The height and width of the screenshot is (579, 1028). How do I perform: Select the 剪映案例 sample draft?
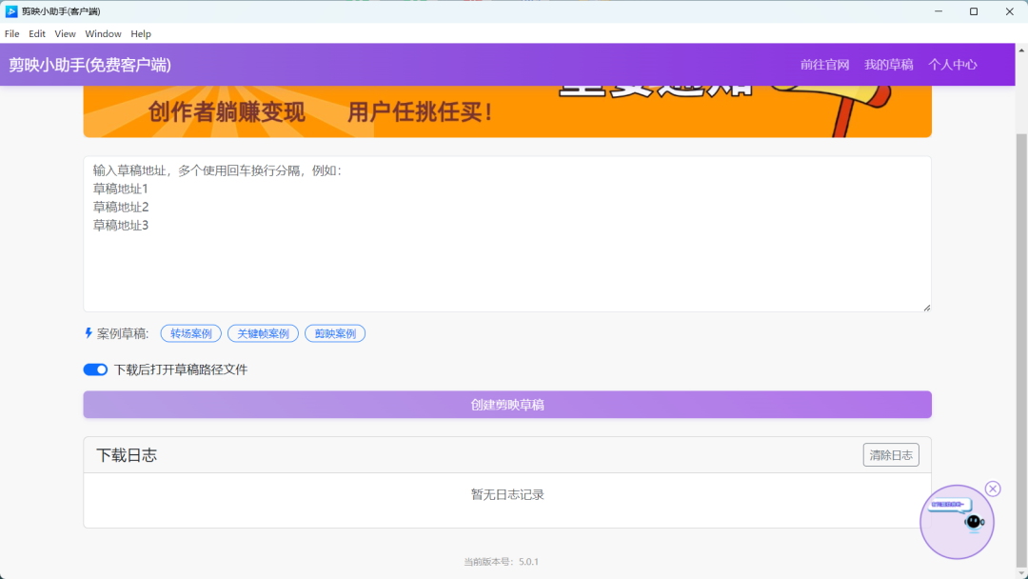point(335,333)
